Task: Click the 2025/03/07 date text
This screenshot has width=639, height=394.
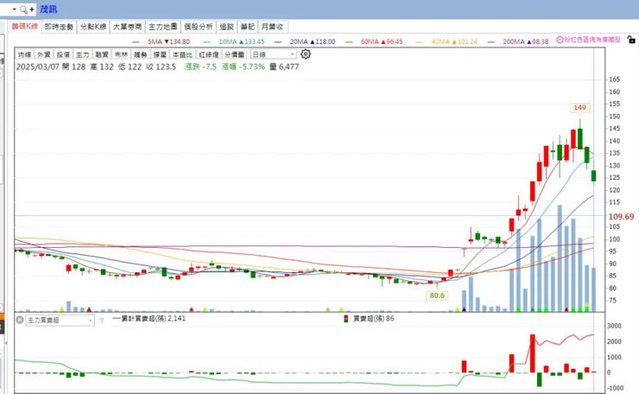Action: click(38, 67)
